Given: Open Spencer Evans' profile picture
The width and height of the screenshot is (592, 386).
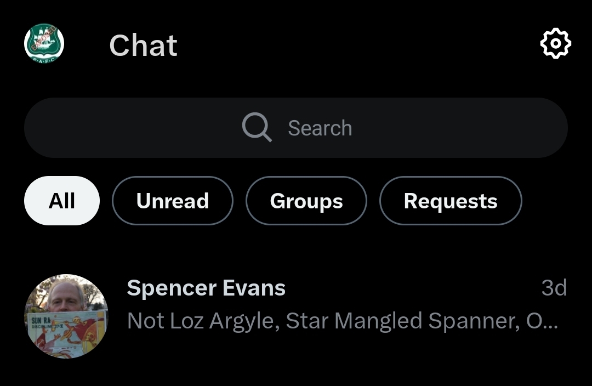Looking at the screenshot, I should 66,316.
